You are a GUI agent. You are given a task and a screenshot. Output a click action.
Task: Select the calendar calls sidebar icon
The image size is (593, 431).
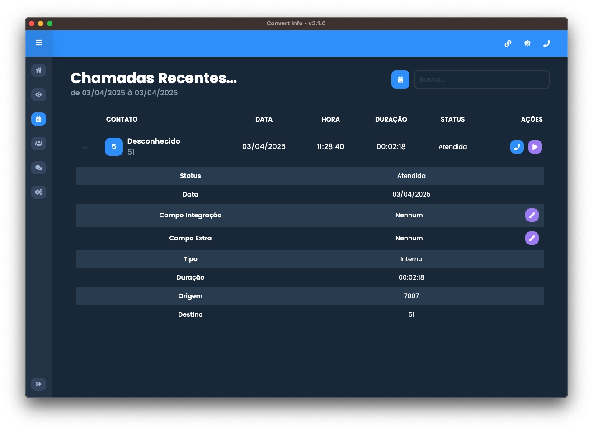pyautogui.click(x=39, y=119)
